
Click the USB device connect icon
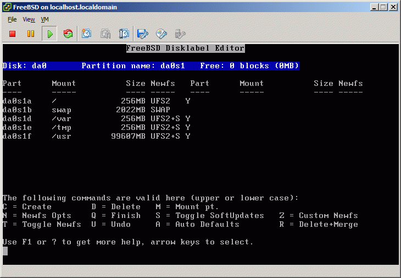point(180,34)
